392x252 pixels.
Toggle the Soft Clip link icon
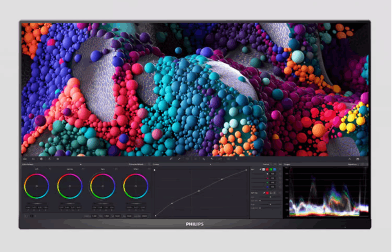(264, 193)
